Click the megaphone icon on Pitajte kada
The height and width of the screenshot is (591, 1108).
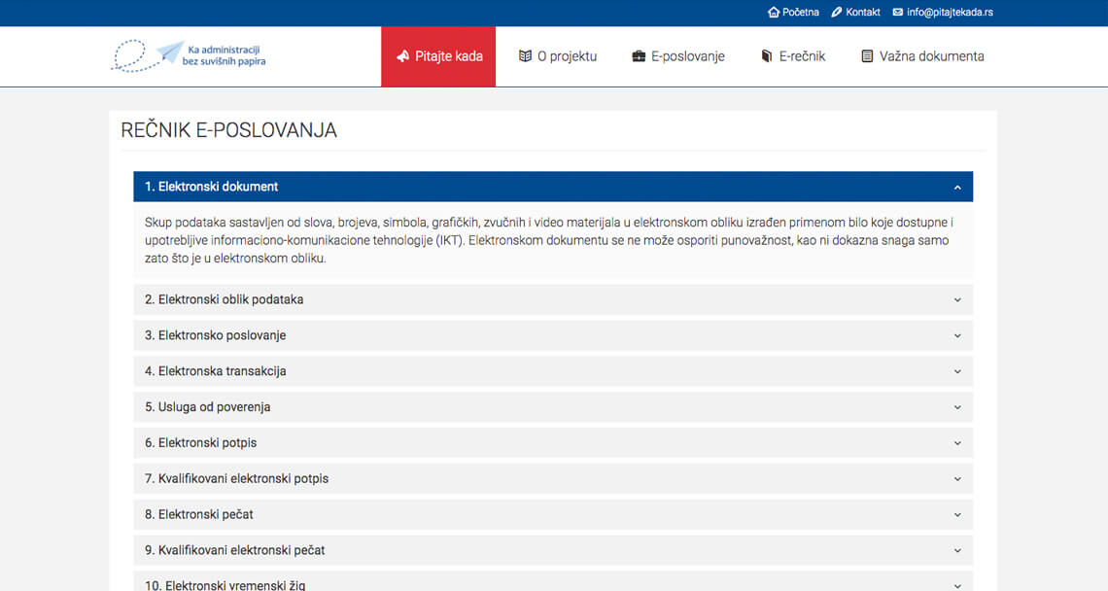tap(402, 55)
